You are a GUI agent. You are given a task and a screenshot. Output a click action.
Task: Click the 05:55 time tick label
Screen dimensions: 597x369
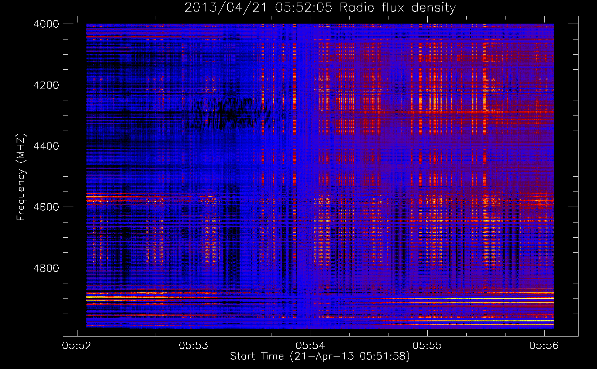point(427,346)
